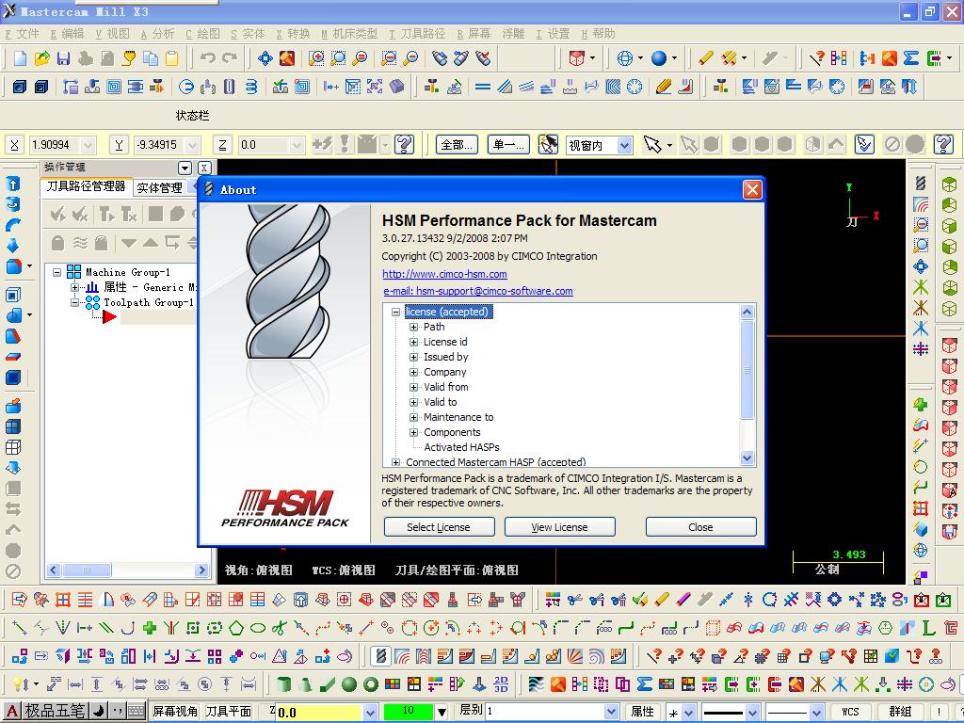Image resolution: width=964 pixels, height=723 pixels.
Task: Select all operations checkmark icon in toolpath manager
Action: click(58, 214)
